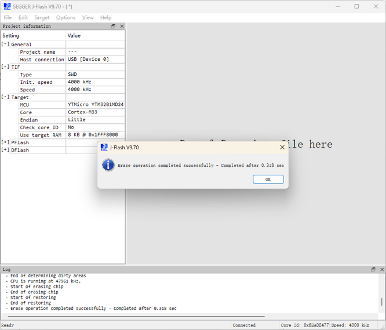
Task: Click OK in the J-Flash dialog
Action: [268, 179]
